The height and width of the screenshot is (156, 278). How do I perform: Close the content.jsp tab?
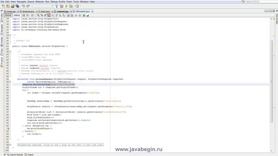tap(71, 12)
